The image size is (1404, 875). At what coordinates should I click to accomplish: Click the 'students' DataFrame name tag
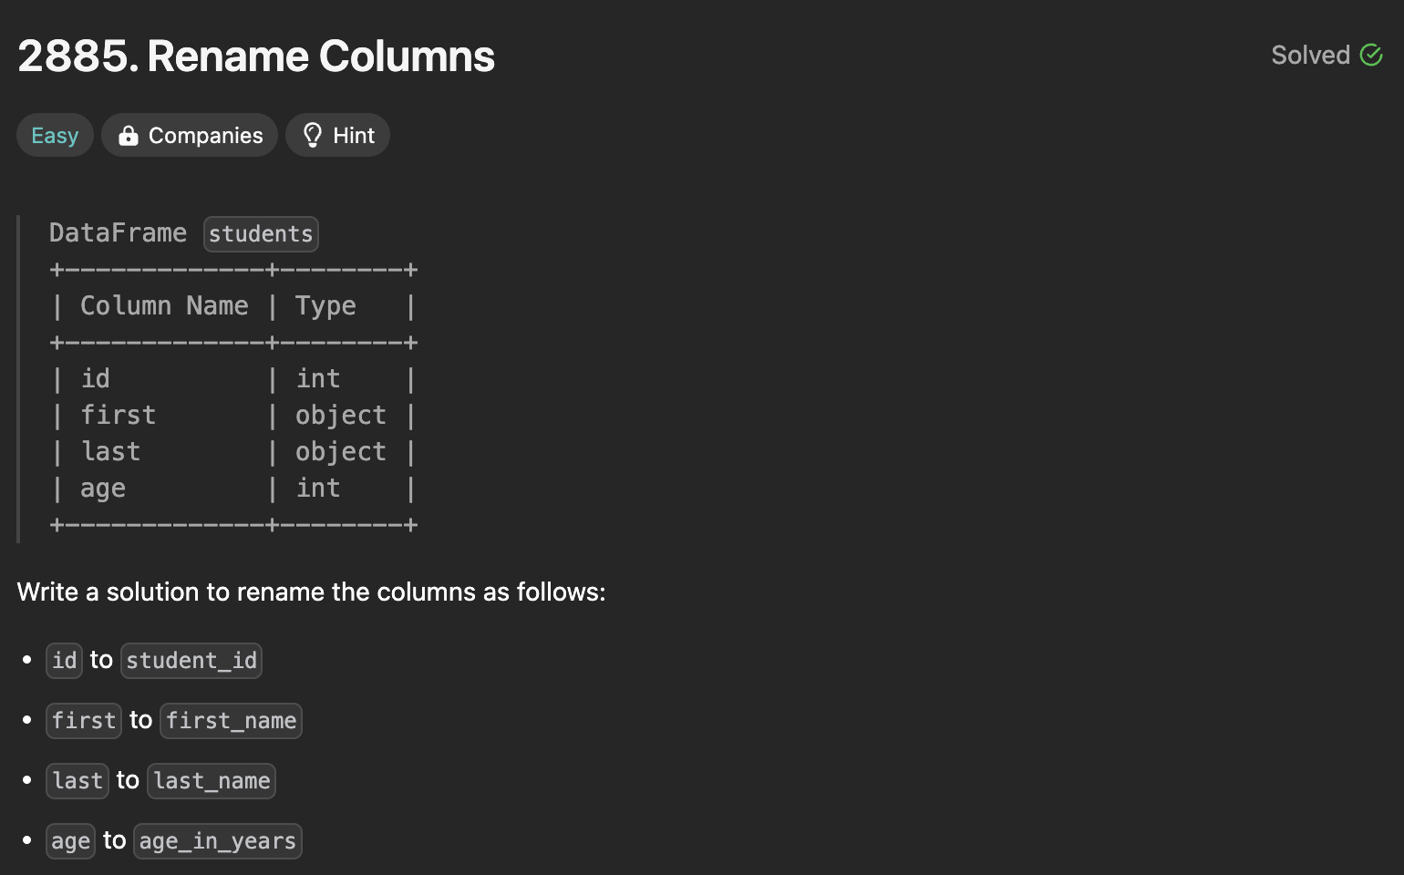click(261, 234)
